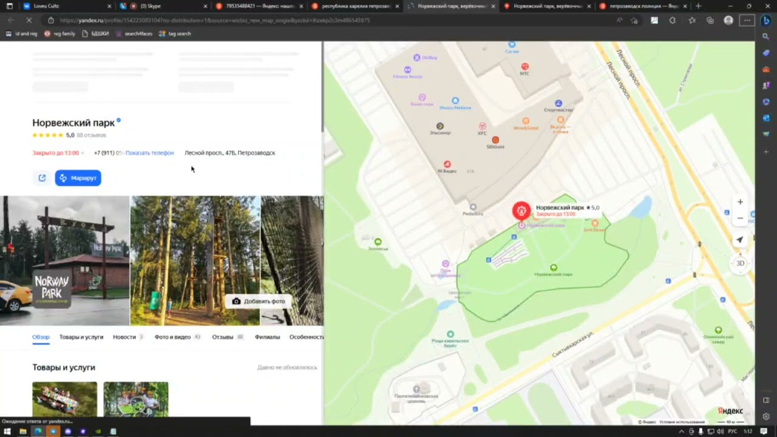
Task: Stop page loading with the X button
Action: tap(29, 20)
